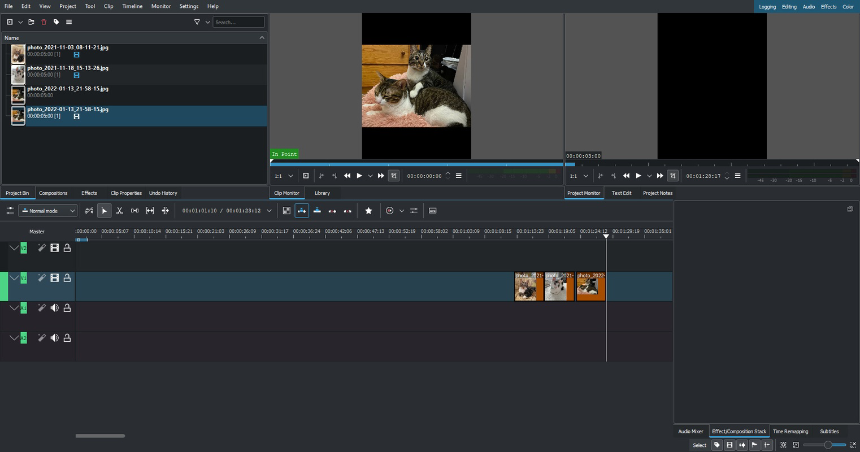Click the Fit Zoom to Project icon
860x452 pixels.
783,445
